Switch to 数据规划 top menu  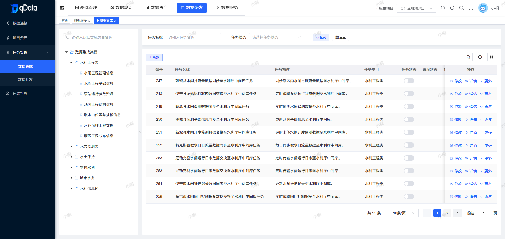[121, 8]
